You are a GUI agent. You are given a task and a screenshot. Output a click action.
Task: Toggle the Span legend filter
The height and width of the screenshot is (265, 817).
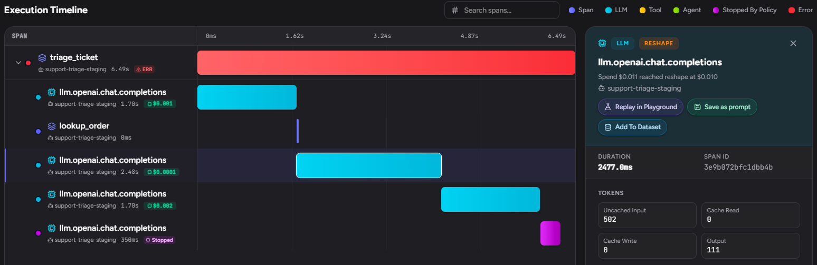pos(581,10)
